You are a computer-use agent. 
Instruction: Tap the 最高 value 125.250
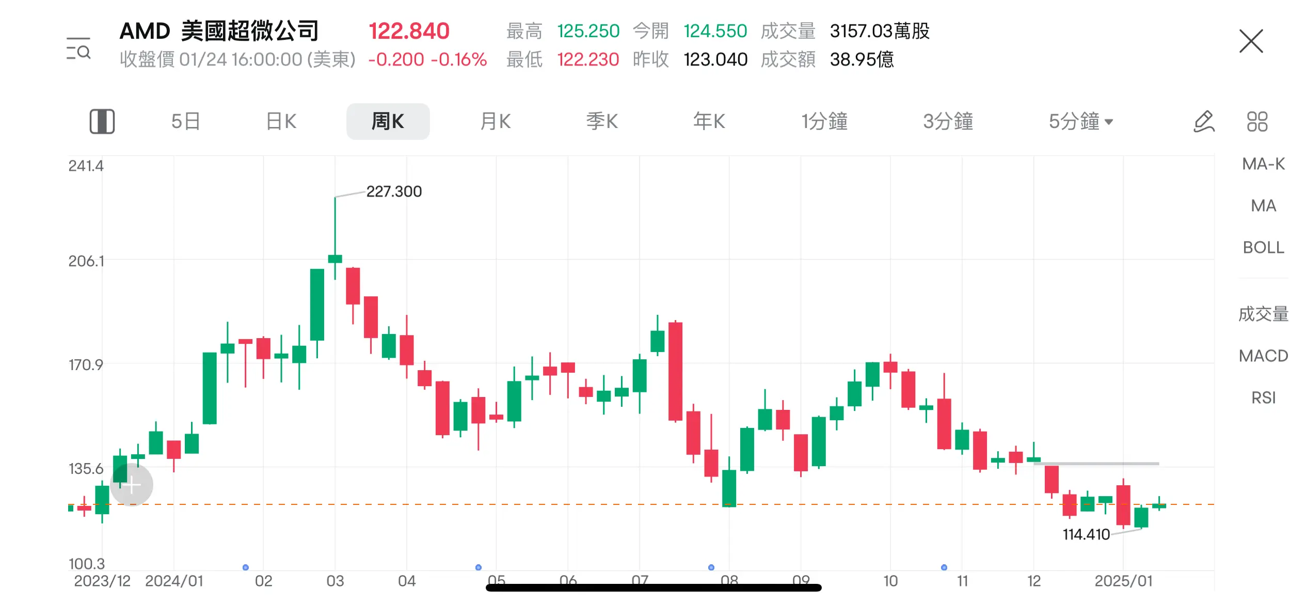(x=588, y=31)
